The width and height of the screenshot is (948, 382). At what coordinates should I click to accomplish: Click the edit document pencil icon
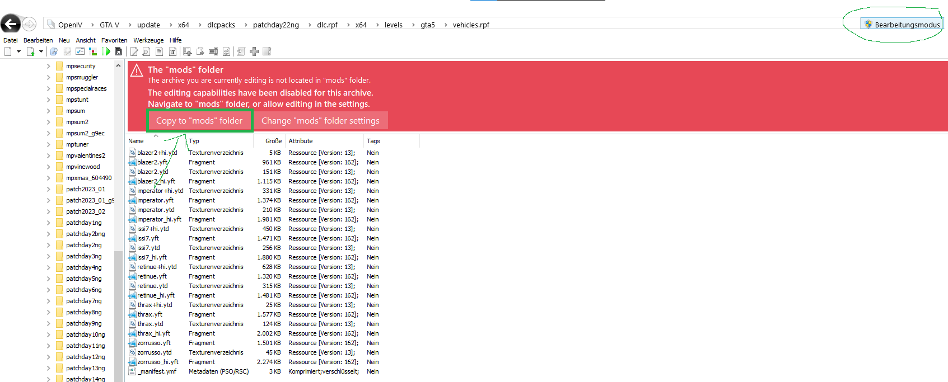tap(134, 51)
